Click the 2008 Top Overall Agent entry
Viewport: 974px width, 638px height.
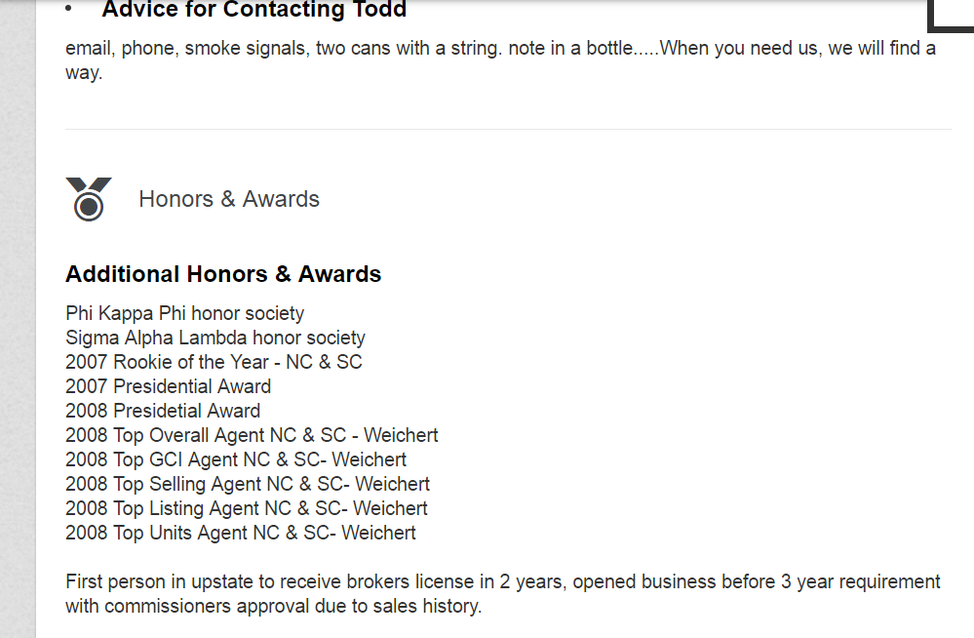tap(252, 435)
